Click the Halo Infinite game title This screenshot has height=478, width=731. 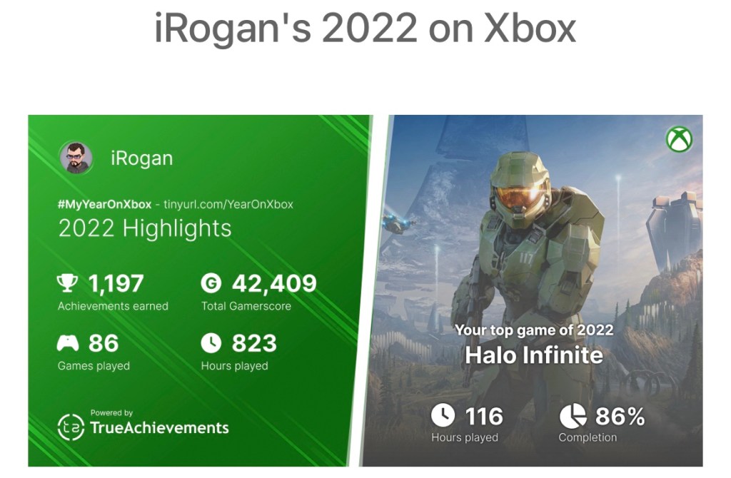(x=534, y=355)
